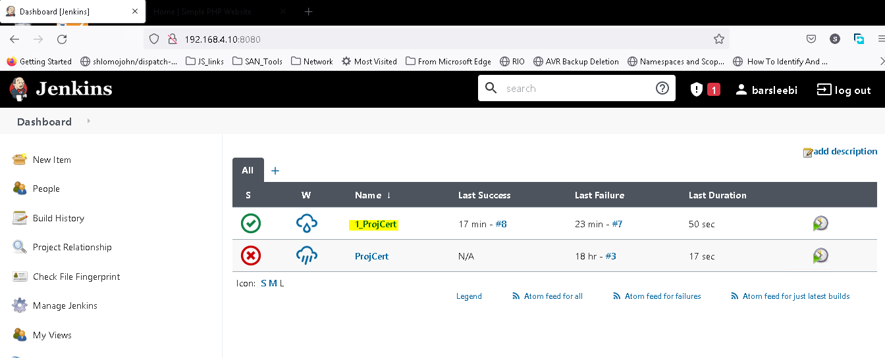Open the 1_ProjCert job link

375,224
